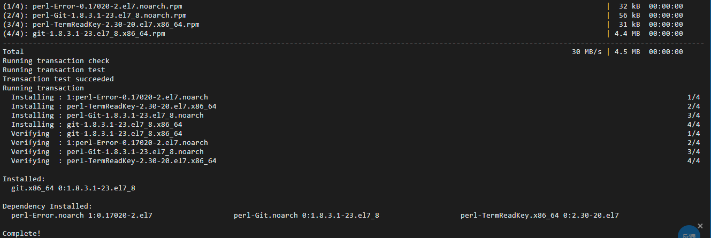Image resolution: width=711 pixels, height=238 pixels.
Task: Click the 'Running transaction test' line
Action: (x=54, y=70)
